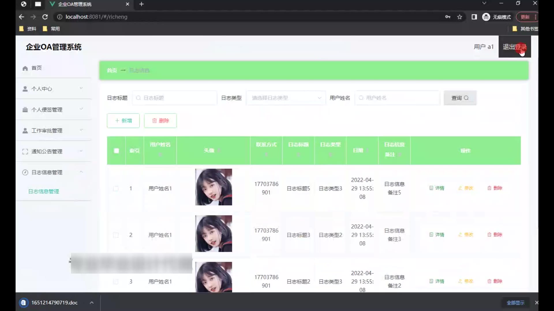
Task: Click the home icon beside 首页 in sidebar
Action: tap(25, 68)
